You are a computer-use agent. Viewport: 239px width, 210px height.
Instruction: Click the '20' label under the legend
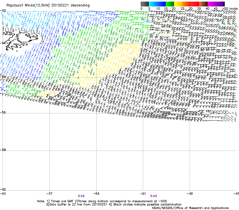173,9
